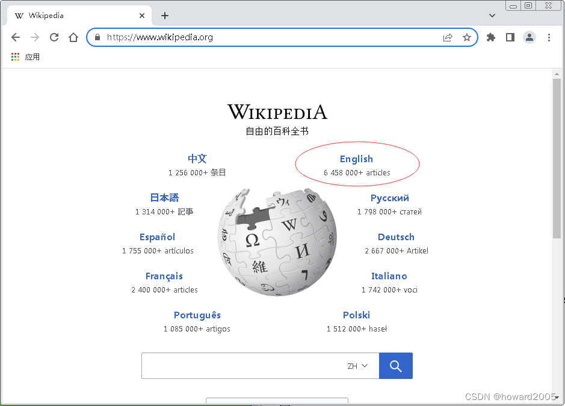565x406 pixels.
Task: Click the browser forward arrow
Action: tap(34, 37)
